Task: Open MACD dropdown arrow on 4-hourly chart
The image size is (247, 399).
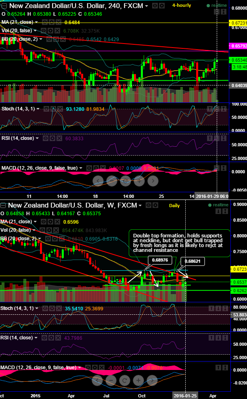Action: [81, 168]
